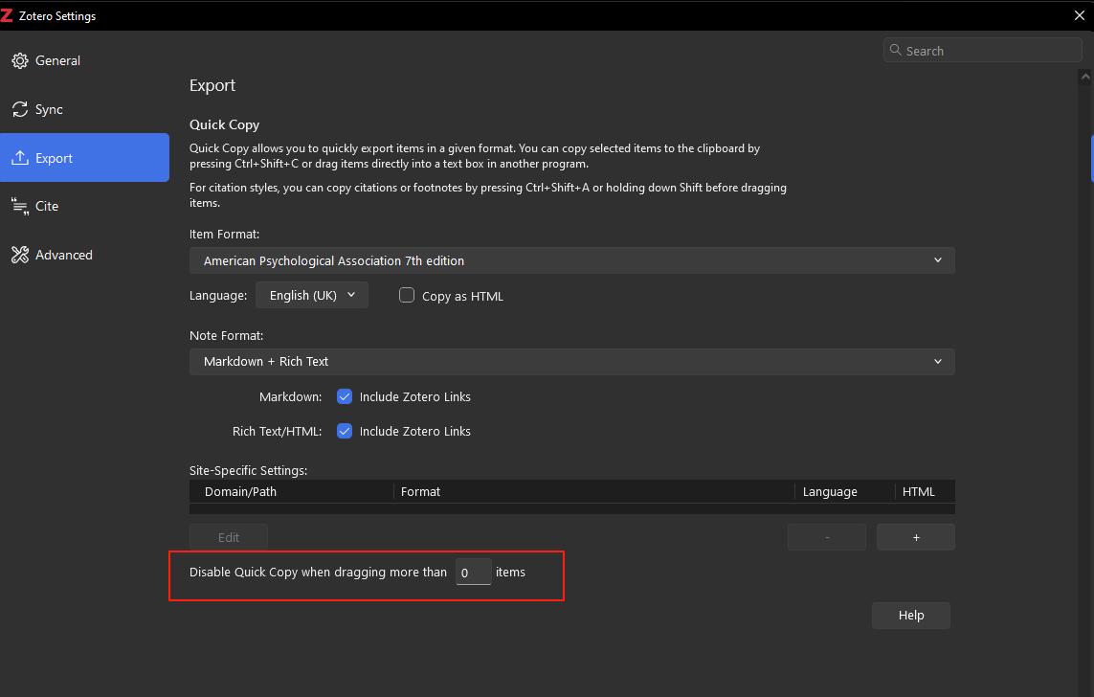Image resolution: width=1094 pixels, height=697 pixels.
Task: Click the HTML column header
Action: (925, 491)
